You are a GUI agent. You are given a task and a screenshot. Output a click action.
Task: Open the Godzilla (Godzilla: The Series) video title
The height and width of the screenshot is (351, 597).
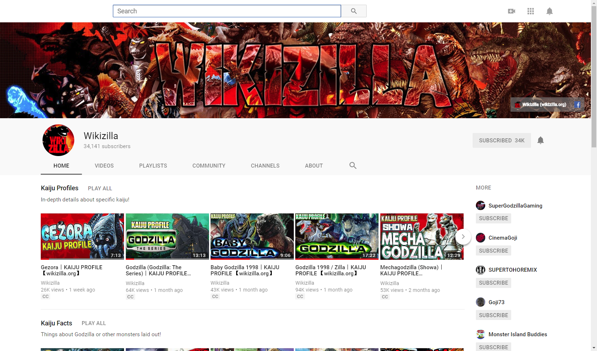pyautogui.click(x=158, y=270)
